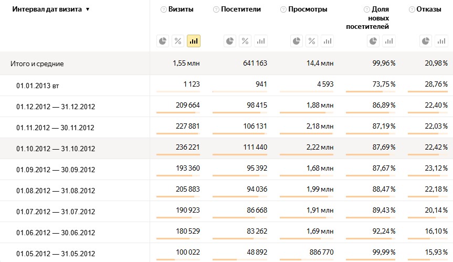The height and width of the screenshot is (262, 453).
Task: Select pie chart icon under Просмотры
Action: [x=297, y=41]
